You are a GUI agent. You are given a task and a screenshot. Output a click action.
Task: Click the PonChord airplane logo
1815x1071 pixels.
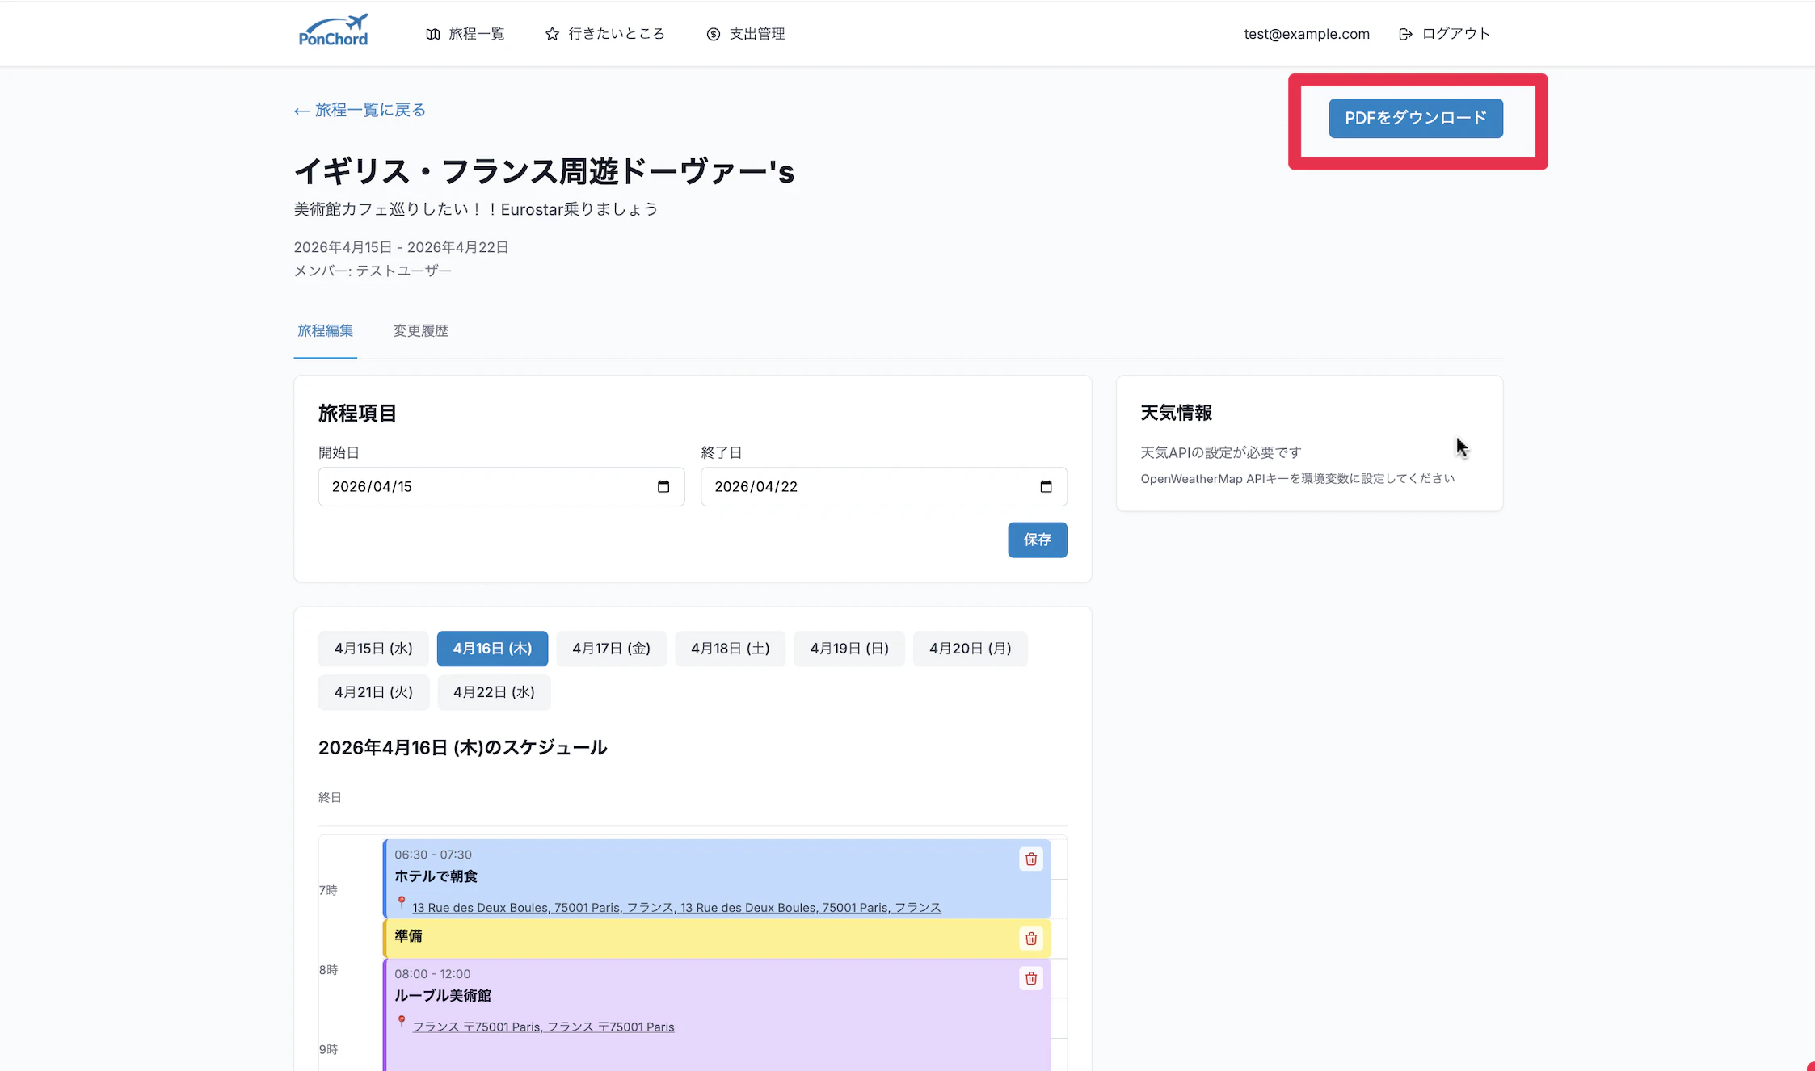click(333, 31)
